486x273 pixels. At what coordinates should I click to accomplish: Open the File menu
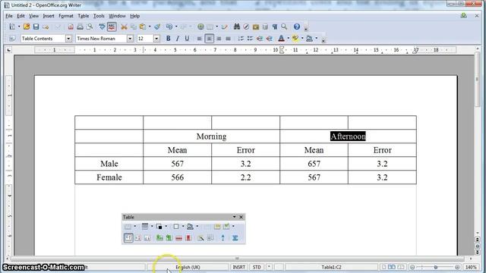click(9, 16)
